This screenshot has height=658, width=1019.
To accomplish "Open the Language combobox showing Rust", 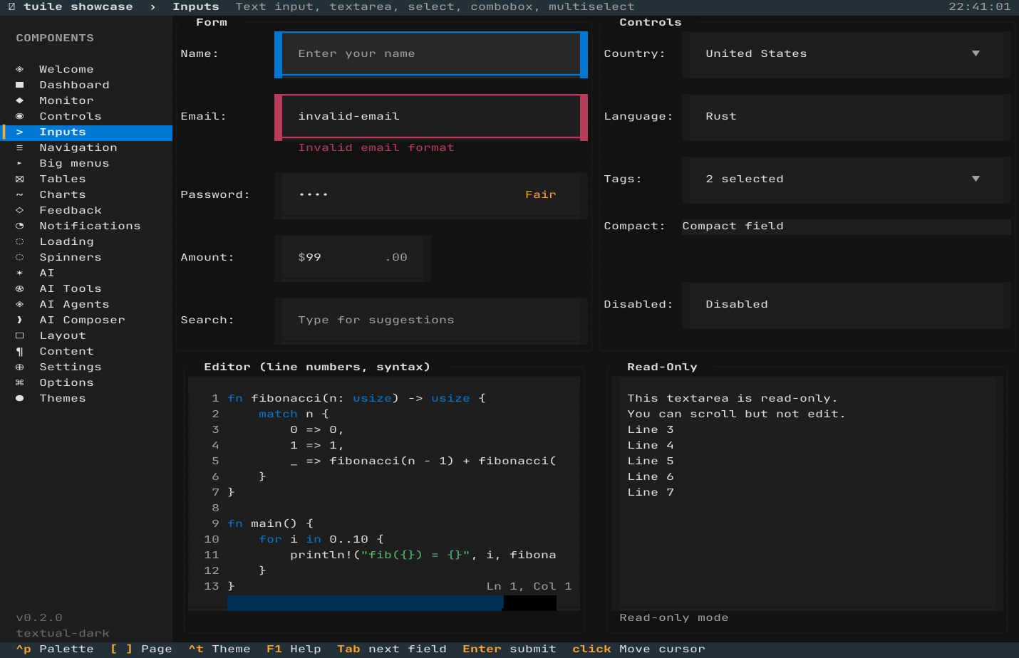I will pos(847,116).
